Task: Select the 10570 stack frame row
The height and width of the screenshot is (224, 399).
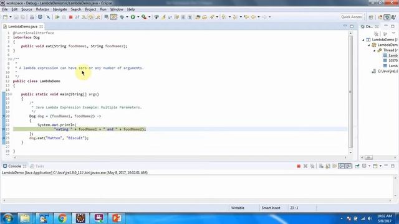Action: 390,60
